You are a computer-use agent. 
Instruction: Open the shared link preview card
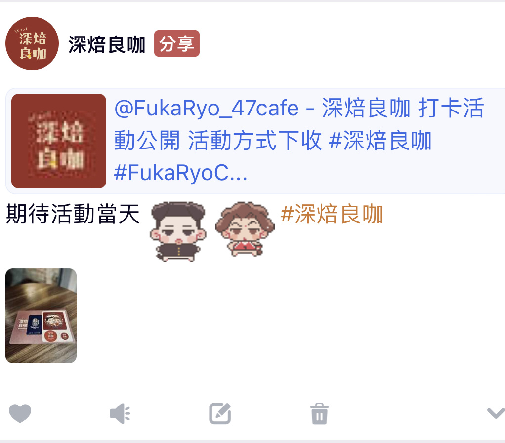pyautogui.click(x=255, y=141)
